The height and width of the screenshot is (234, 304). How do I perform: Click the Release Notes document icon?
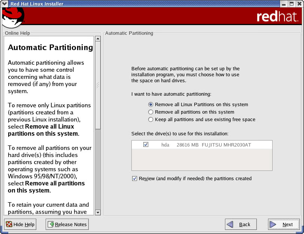(x=51, y=224)
